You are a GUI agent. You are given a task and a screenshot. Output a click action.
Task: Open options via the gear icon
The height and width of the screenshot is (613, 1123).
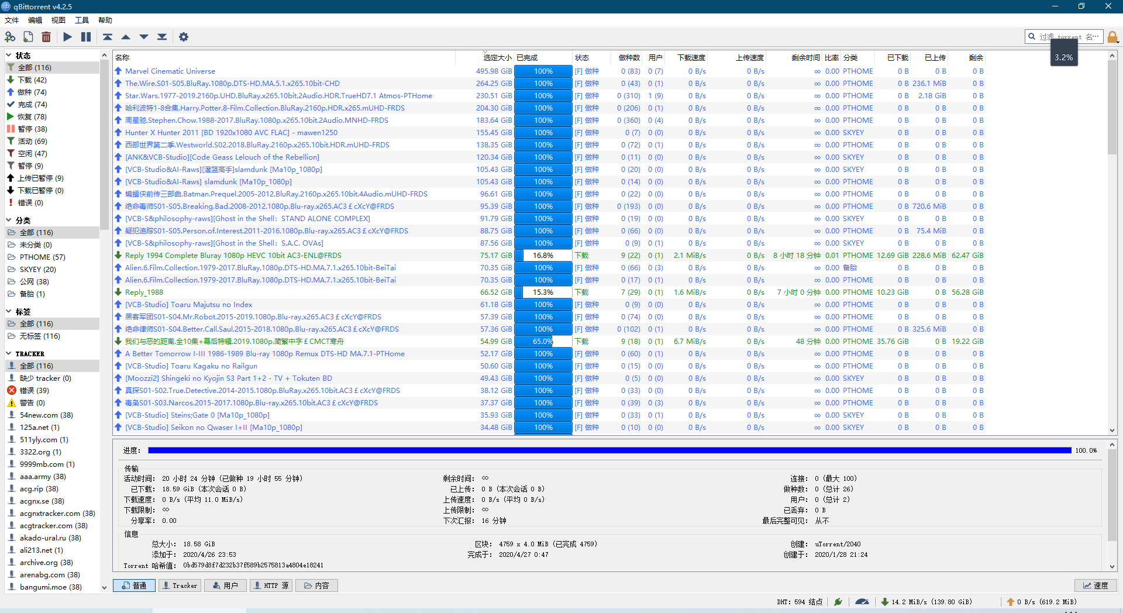coord(184,37)
